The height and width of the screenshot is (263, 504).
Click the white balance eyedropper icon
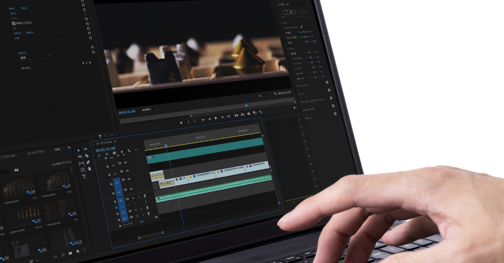301,27
